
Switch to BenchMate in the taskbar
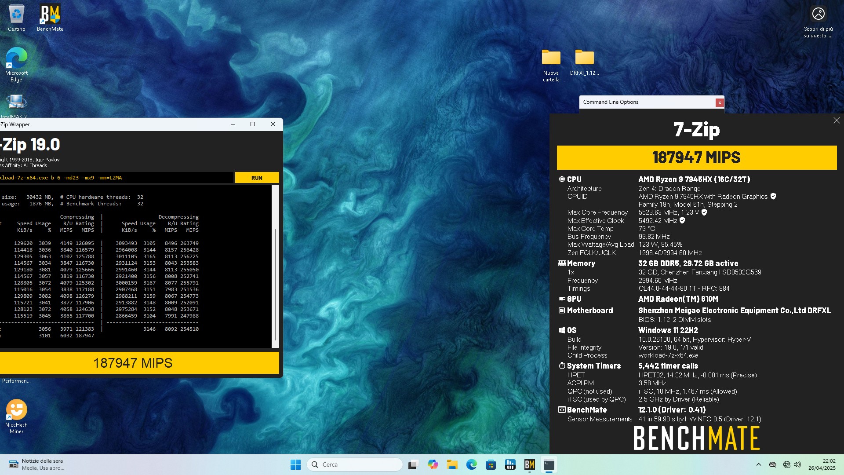coord(529,464)
